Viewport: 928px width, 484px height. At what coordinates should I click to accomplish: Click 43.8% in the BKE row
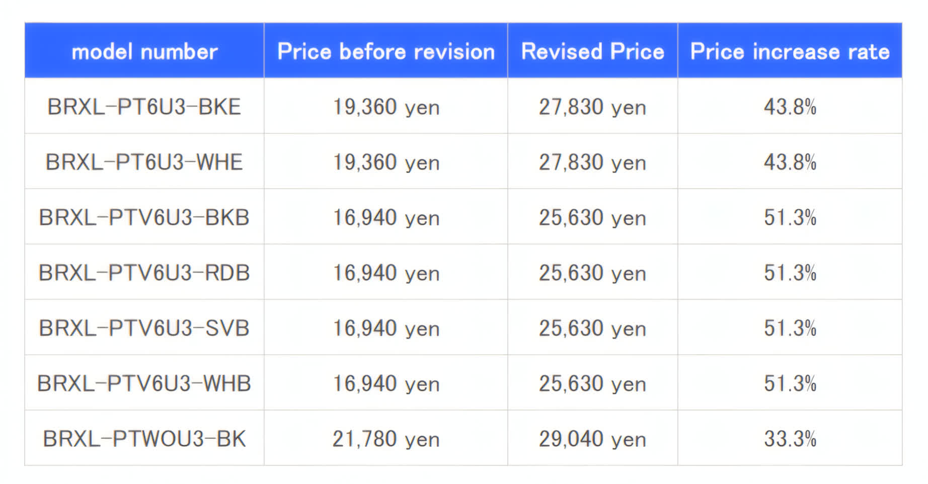point(790,107)
